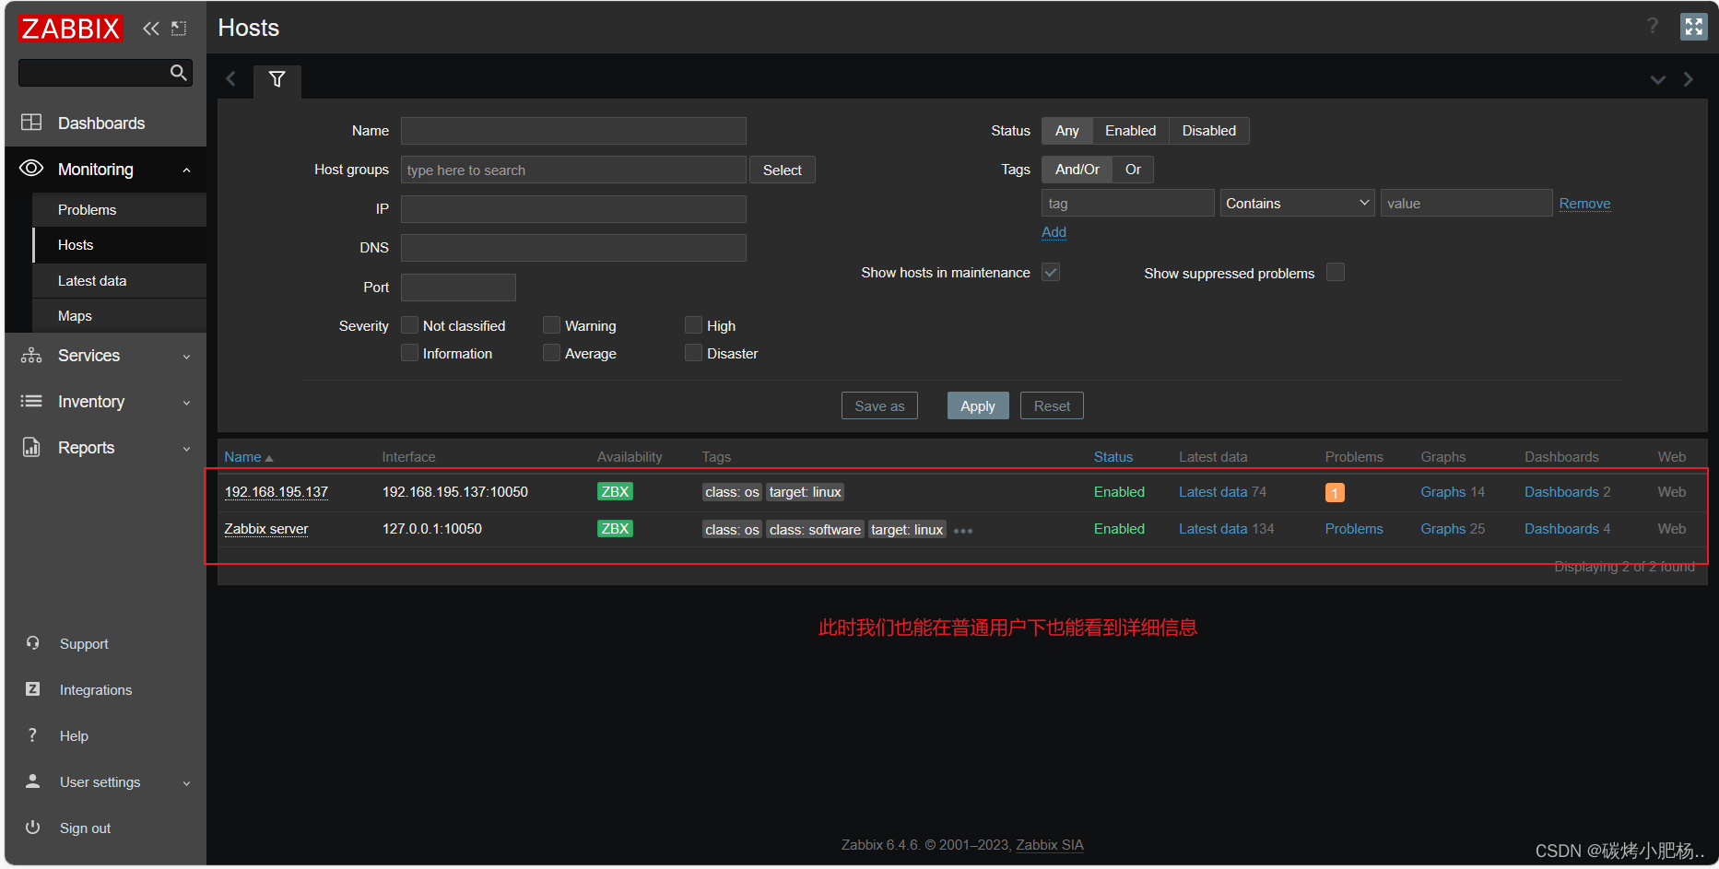Click the Inventory list icon

click(x=31, y=401)
